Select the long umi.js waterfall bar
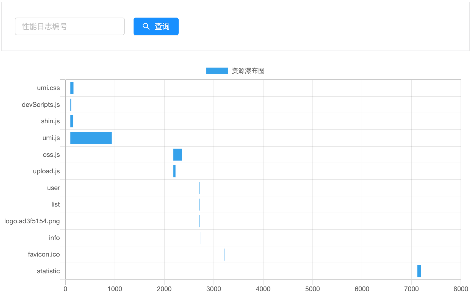 (x=91, y=138)
